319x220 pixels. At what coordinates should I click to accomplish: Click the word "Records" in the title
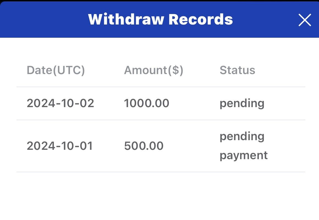coord(200,19)
